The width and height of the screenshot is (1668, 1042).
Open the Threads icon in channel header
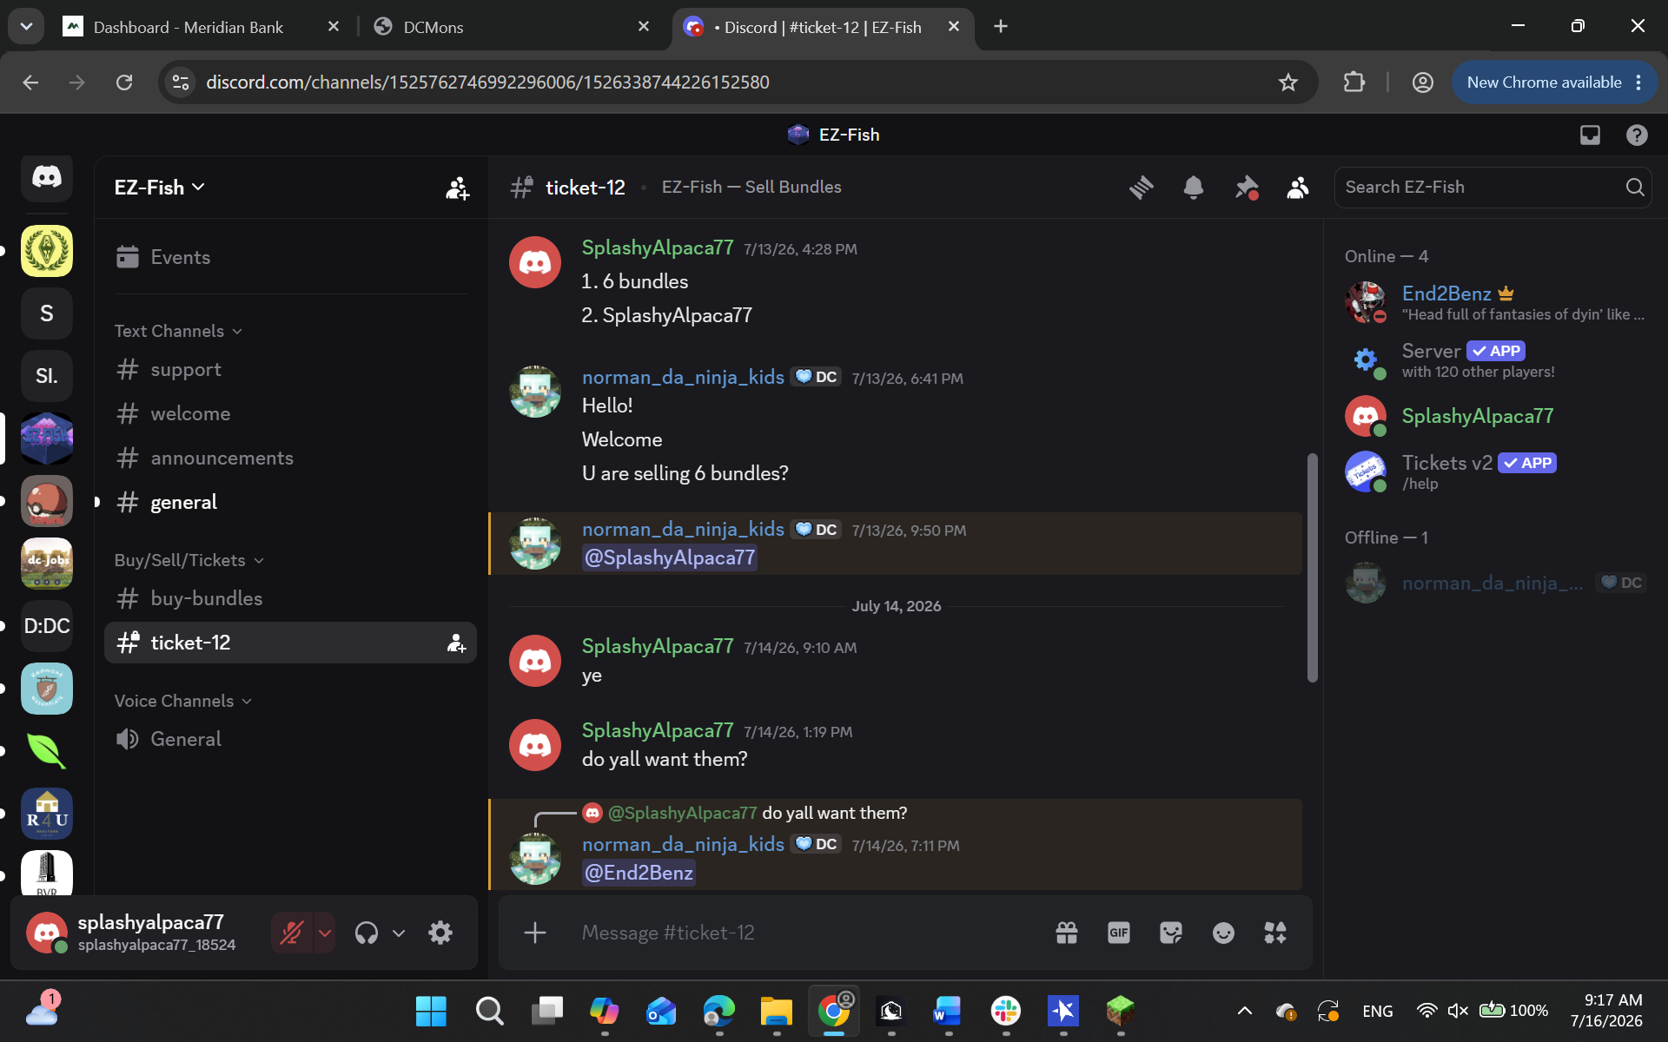pos(1141,187)
